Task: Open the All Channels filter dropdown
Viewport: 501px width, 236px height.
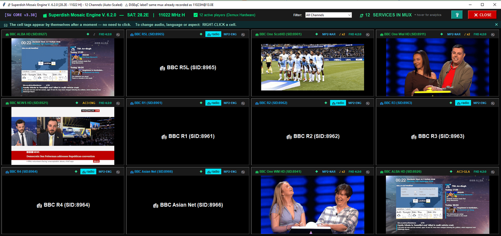Action: click(328, 15)
